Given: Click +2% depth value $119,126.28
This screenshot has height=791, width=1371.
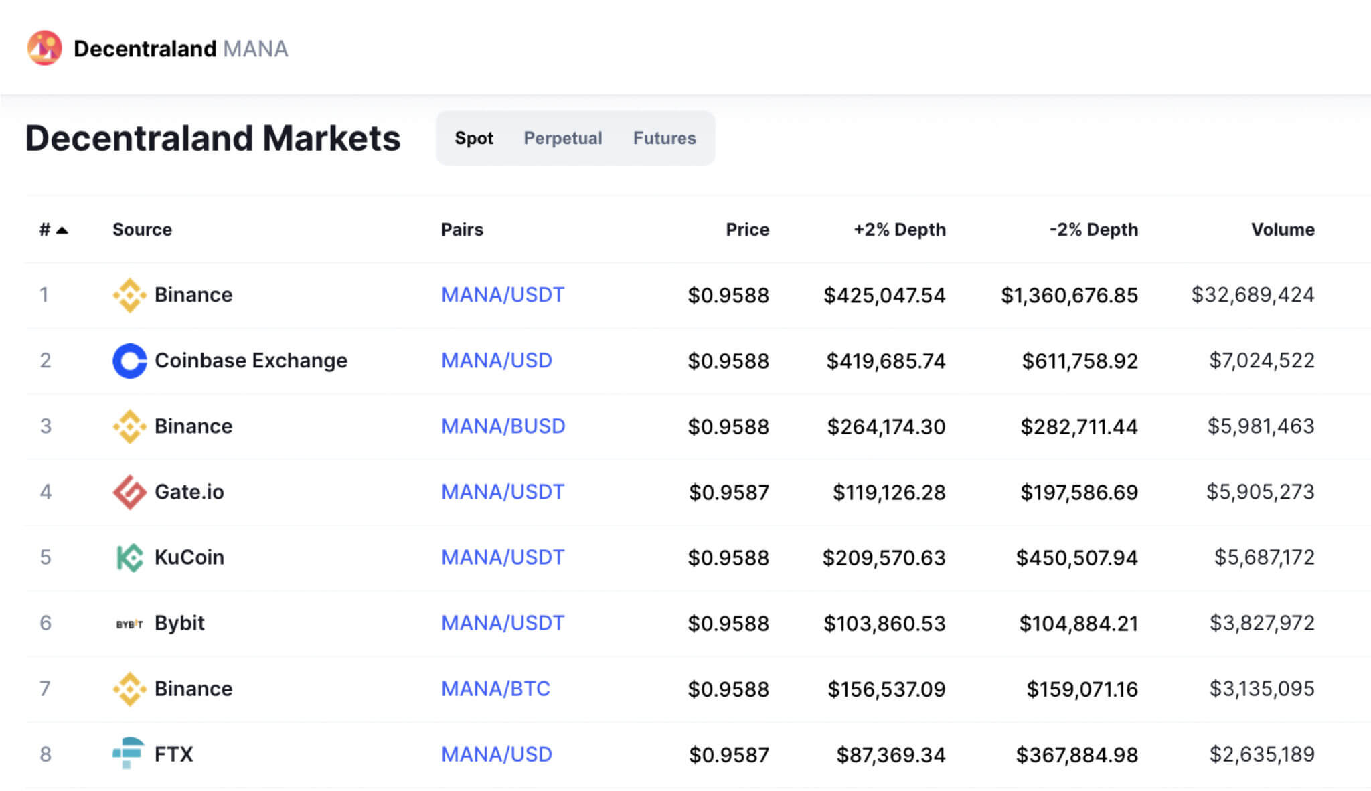Looking at the screenshot, I should pos(889,492).
